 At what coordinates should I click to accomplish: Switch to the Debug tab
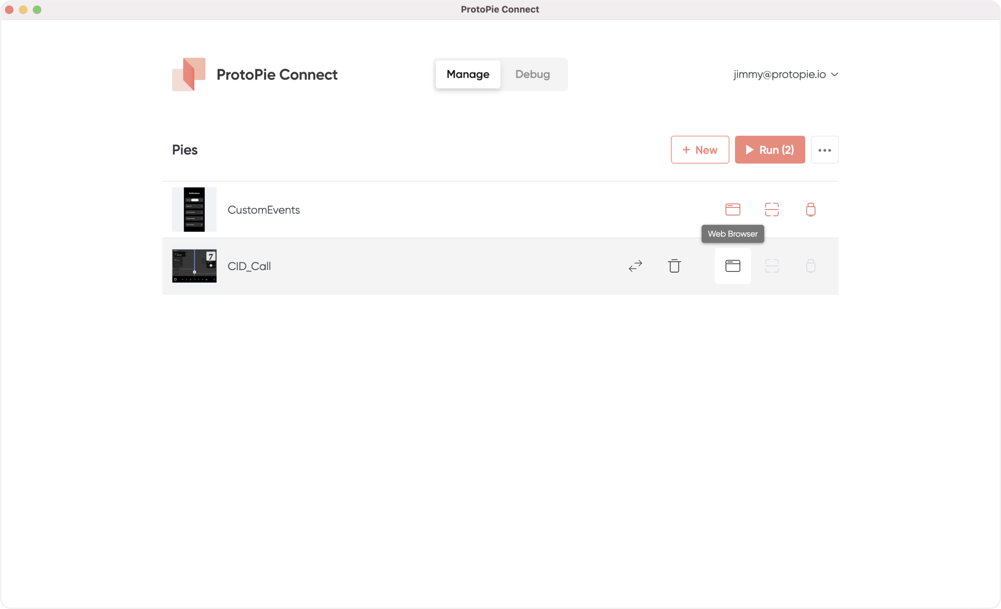(532, 74)
